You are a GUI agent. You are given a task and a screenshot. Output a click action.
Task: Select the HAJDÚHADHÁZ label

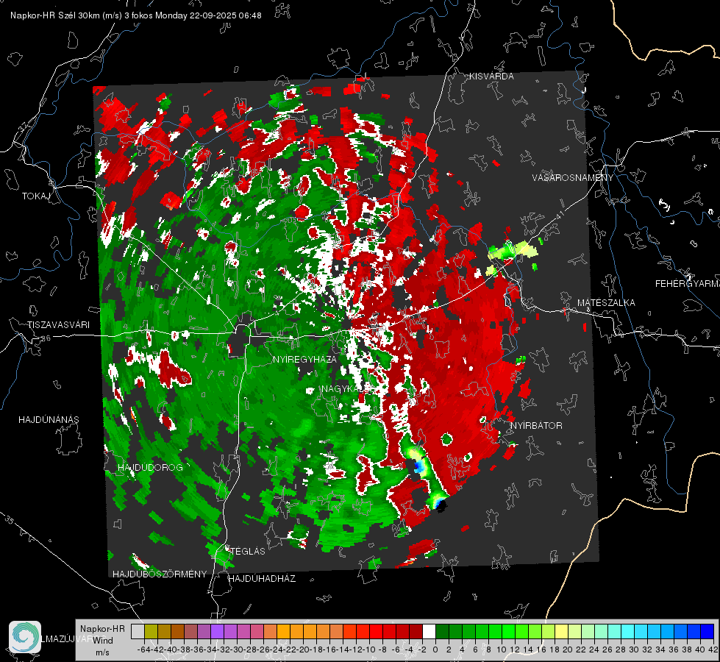click(x=262, y=579)
